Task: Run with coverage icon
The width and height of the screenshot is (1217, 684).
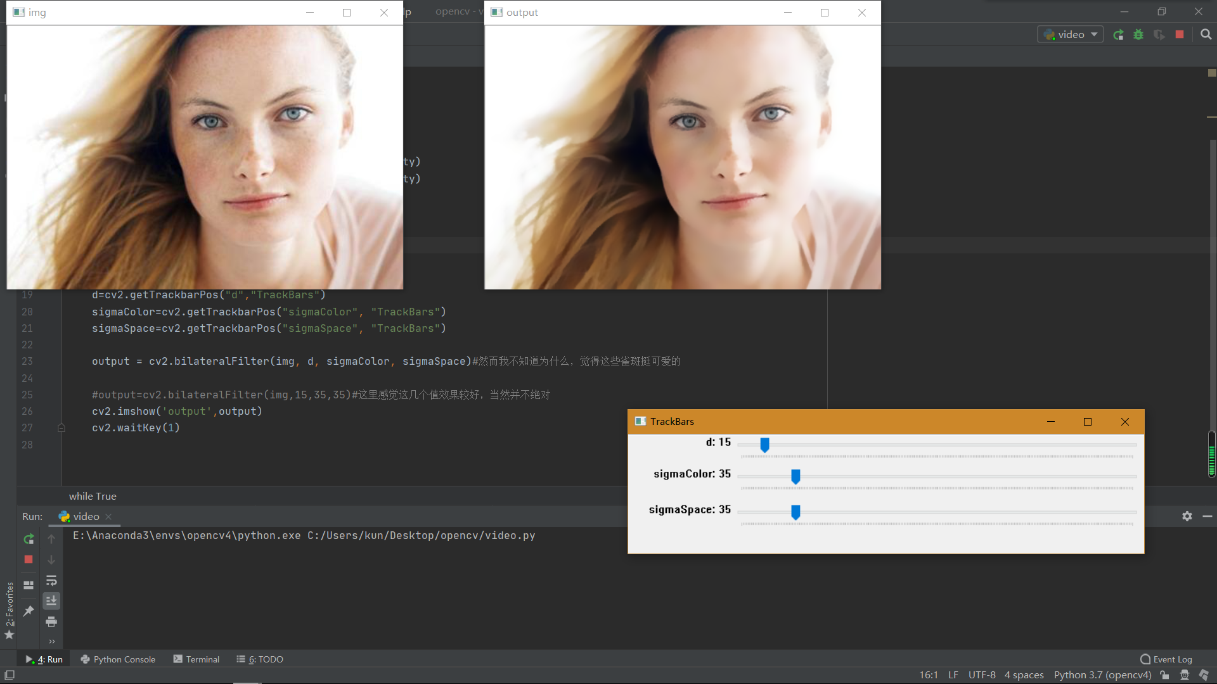Action: [1159, 35]
